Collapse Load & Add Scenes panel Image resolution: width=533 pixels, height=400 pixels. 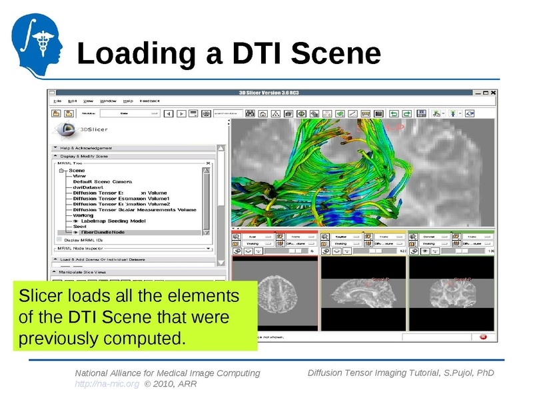(x=133, y=259)
